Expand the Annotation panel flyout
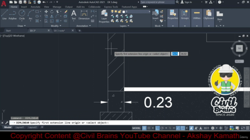Viewport: 250px width, 140px height. click(x=83, y=26)
